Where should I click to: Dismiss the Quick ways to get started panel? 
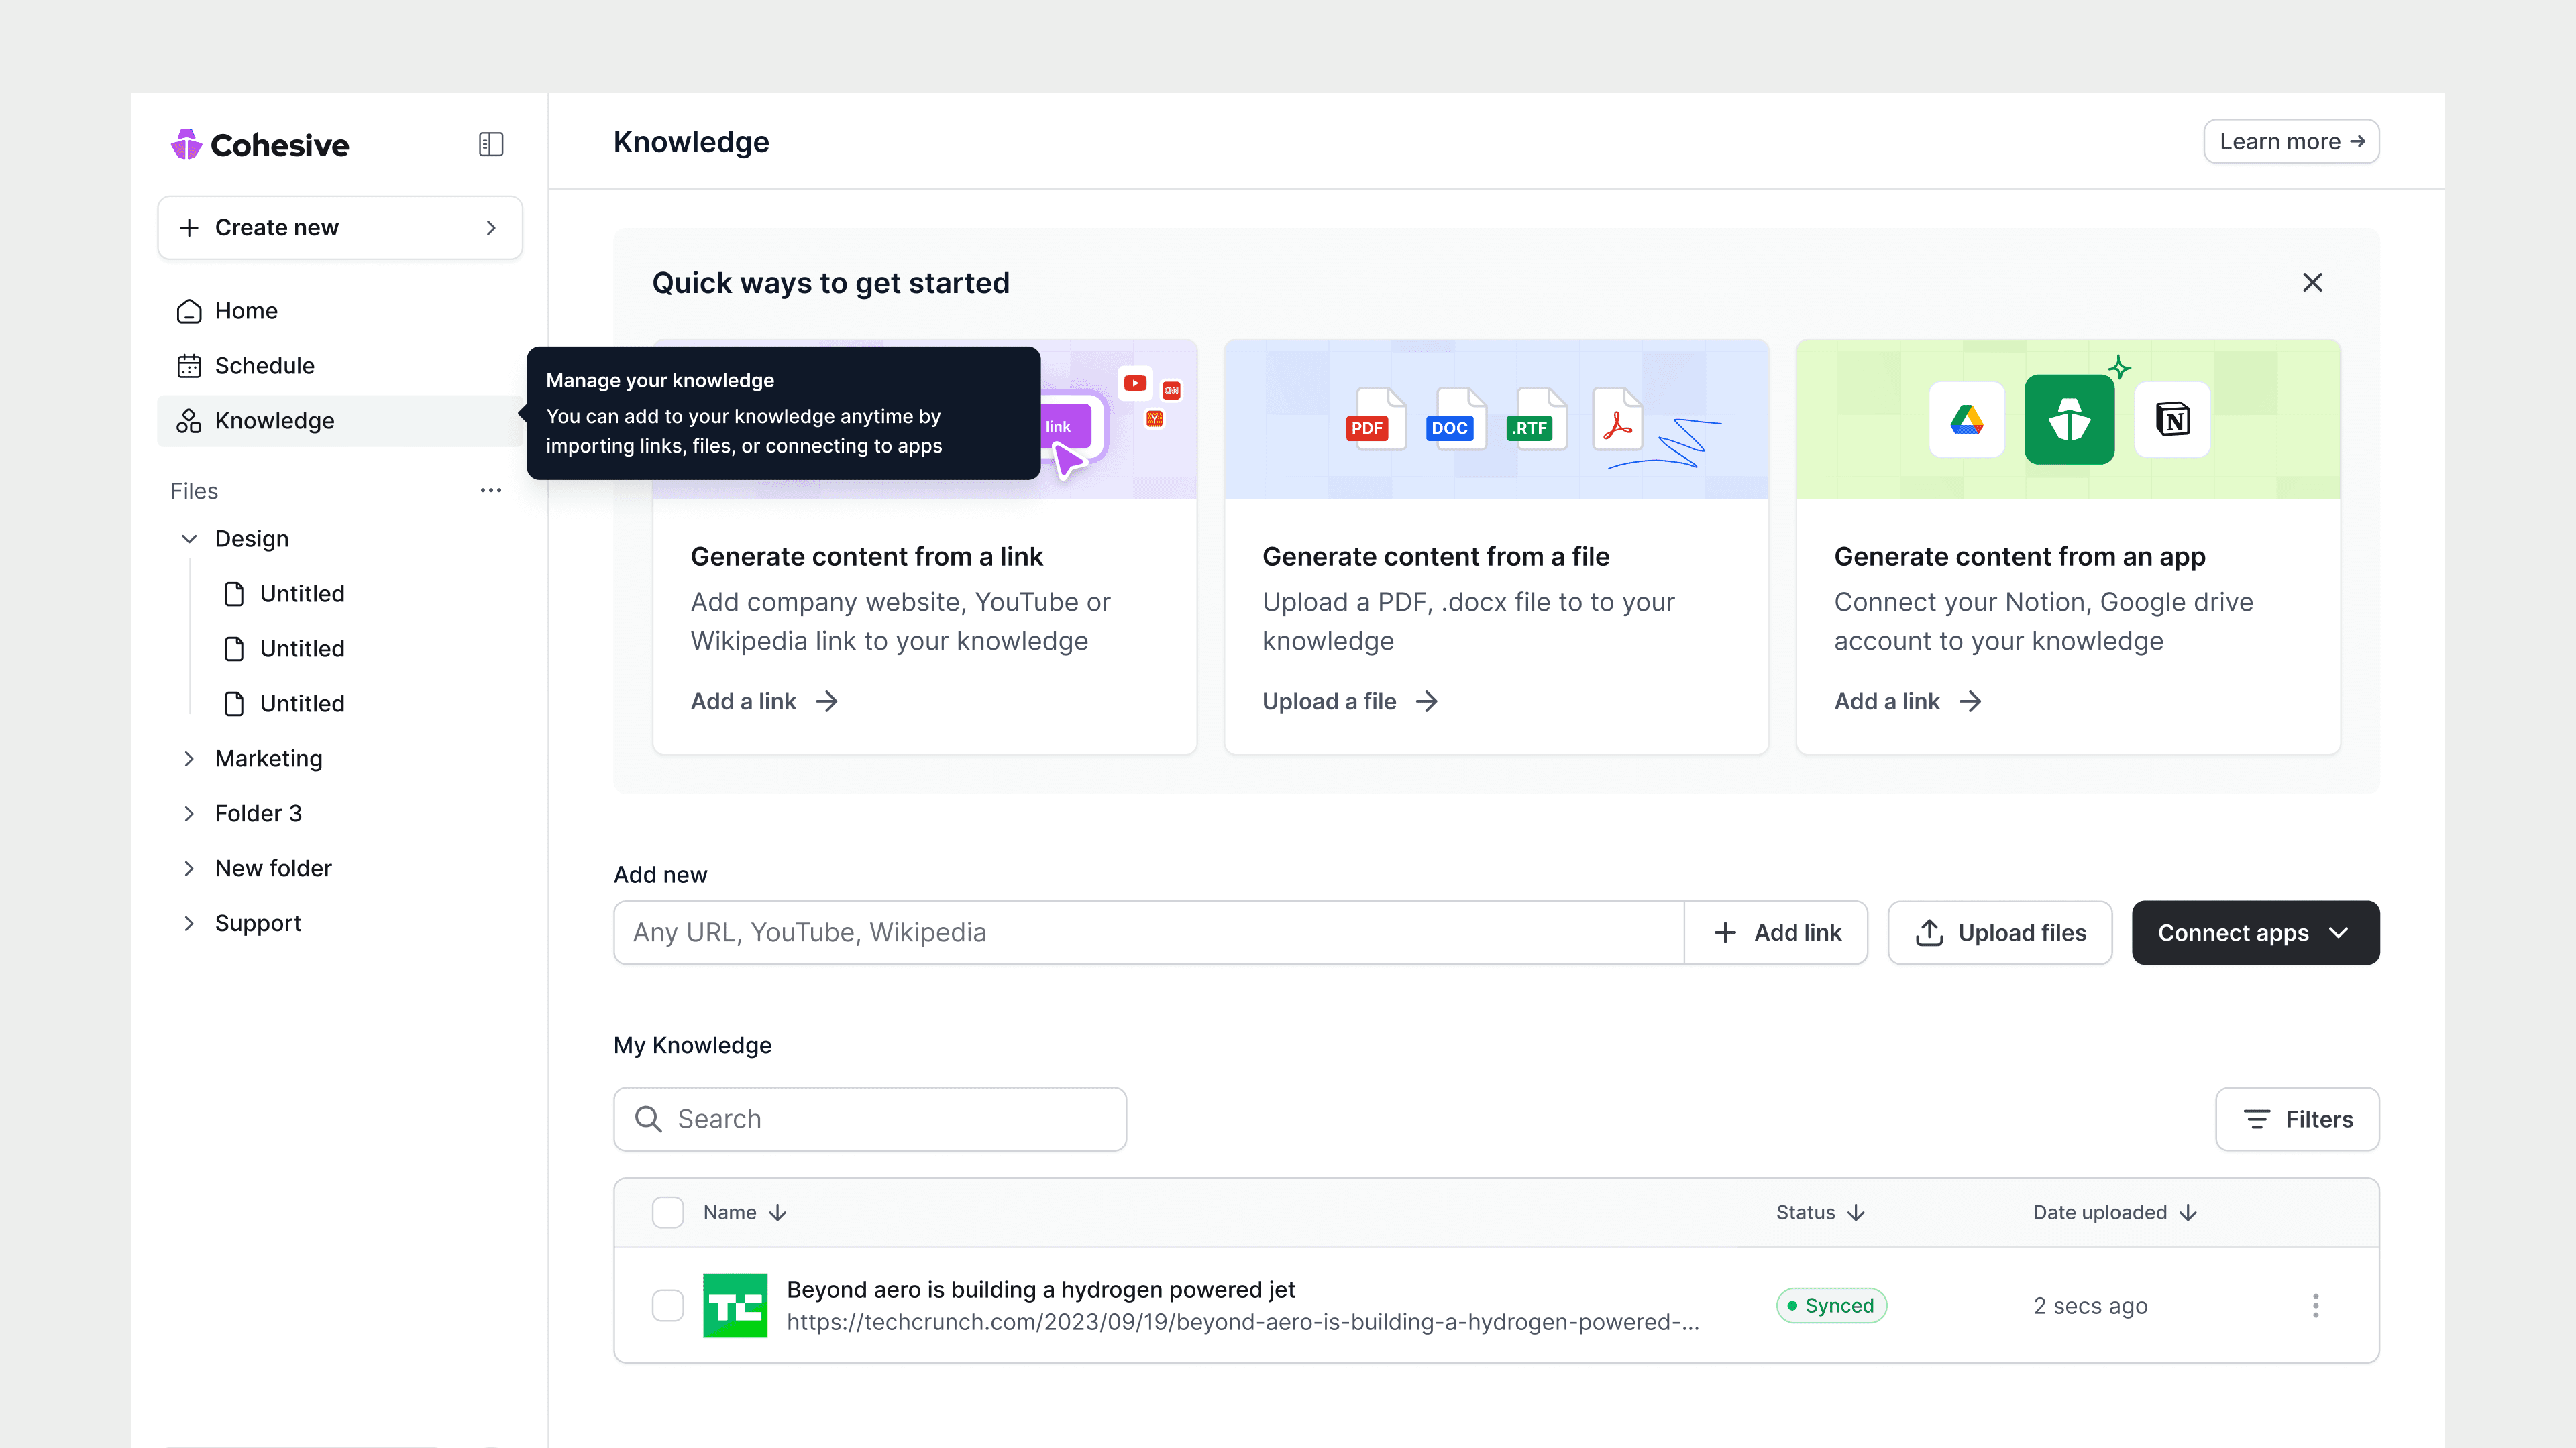click(x=2312, y=283)
